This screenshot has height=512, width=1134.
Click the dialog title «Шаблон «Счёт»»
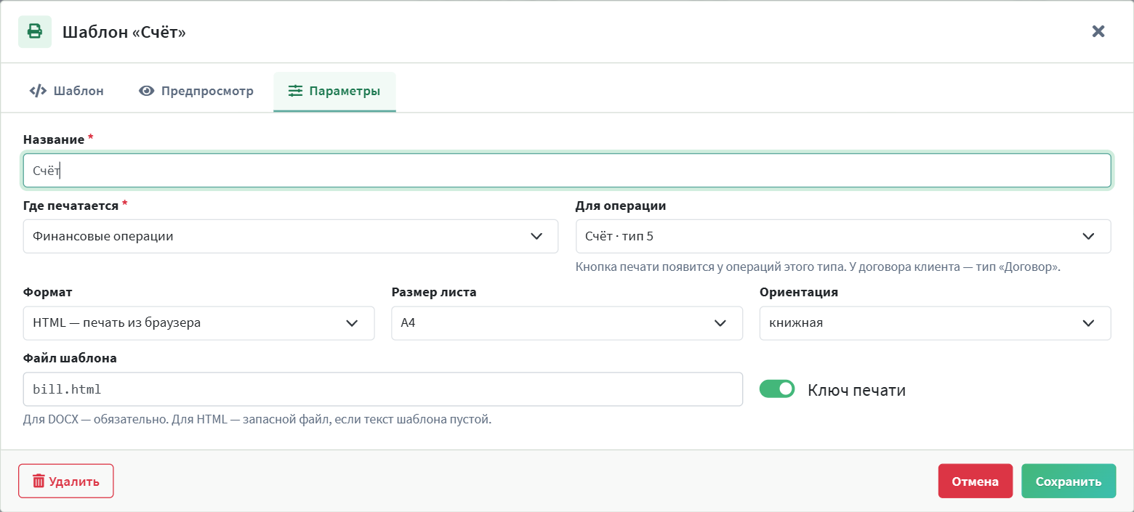click(x=124, y=32)
